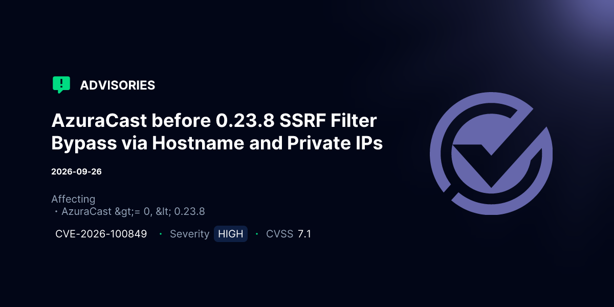The width and height of the screenshot is (614, 307).
Task: Click the CVE-2026-100849 identifier
Action: [101, 234]
